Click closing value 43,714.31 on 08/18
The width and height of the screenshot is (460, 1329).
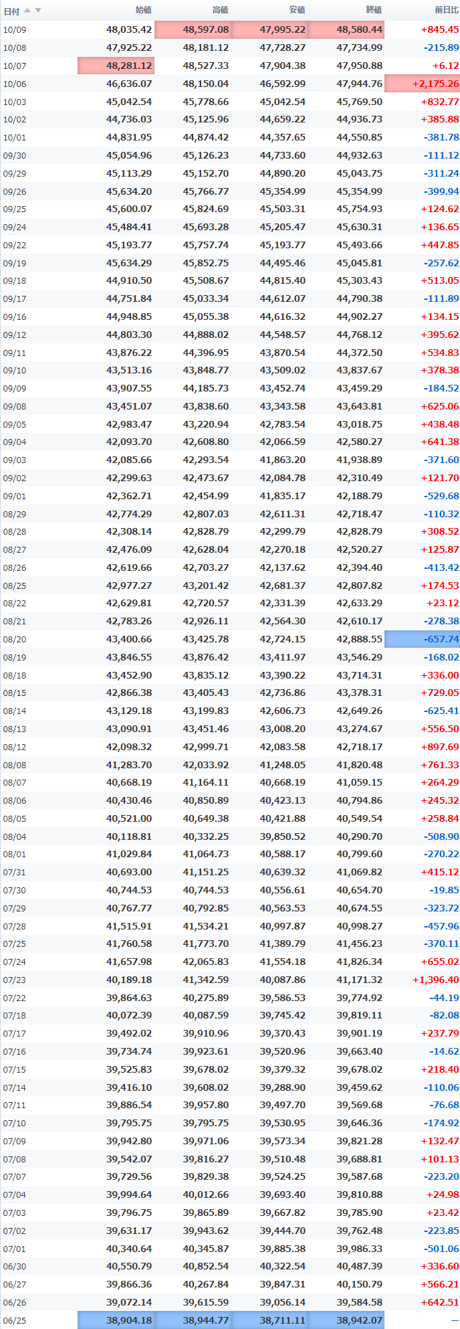click(360, 675)
